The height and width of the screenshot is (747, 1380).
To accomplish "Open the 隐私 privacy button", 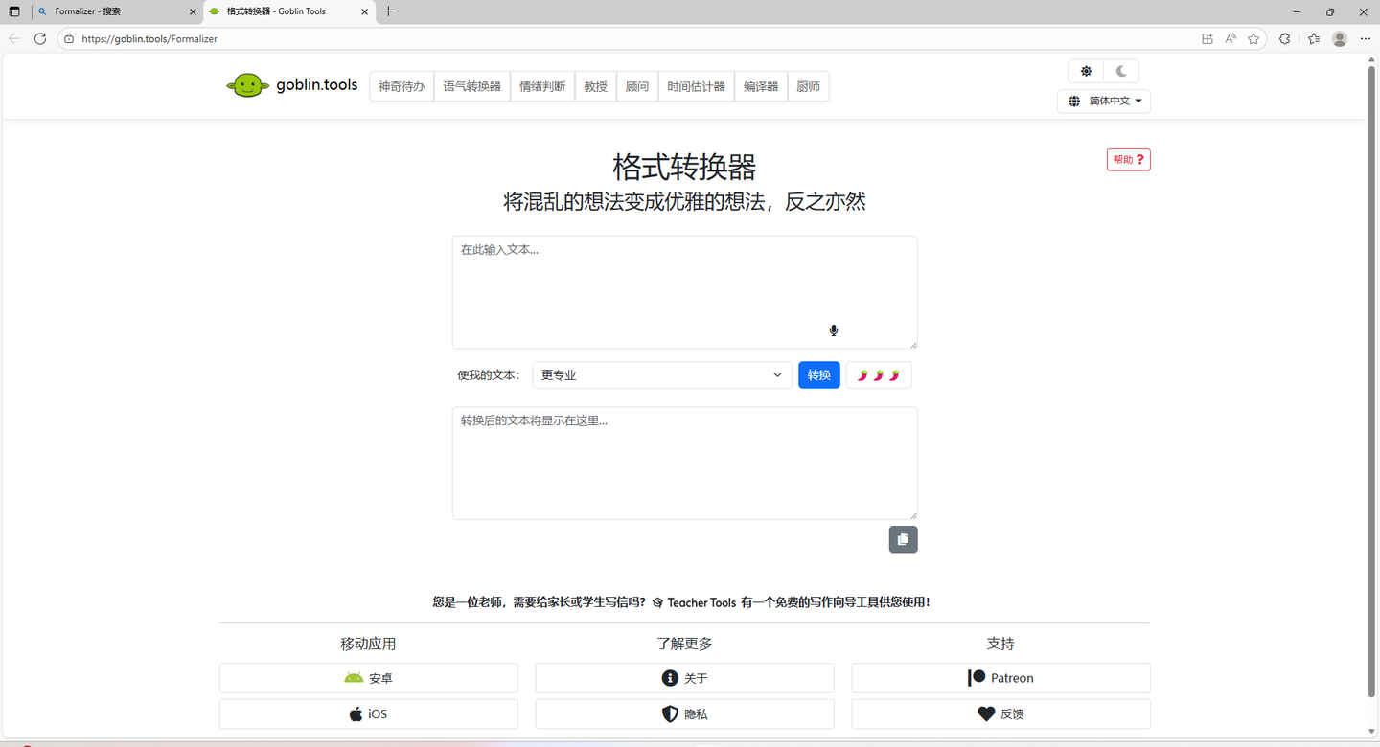I will tap(685, 714).
